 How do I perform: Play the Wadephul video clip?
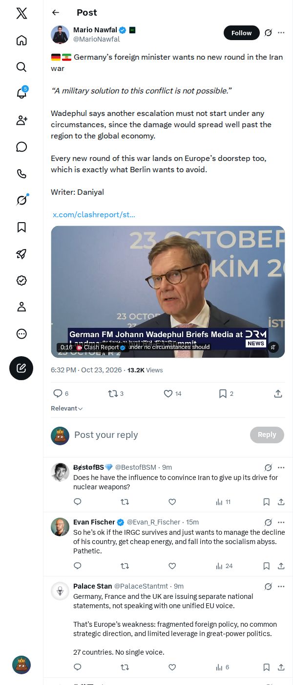[168, 292]
